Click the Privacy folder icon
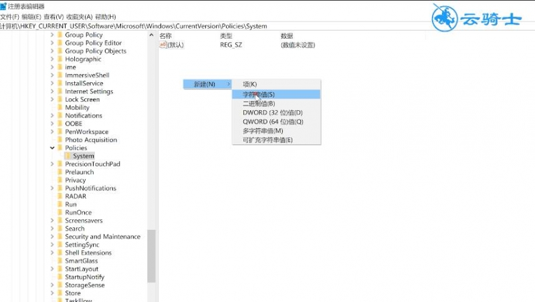 pos(60,180)
